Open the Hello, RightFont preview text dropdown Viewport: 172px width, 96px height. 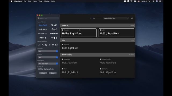point(116,18)
